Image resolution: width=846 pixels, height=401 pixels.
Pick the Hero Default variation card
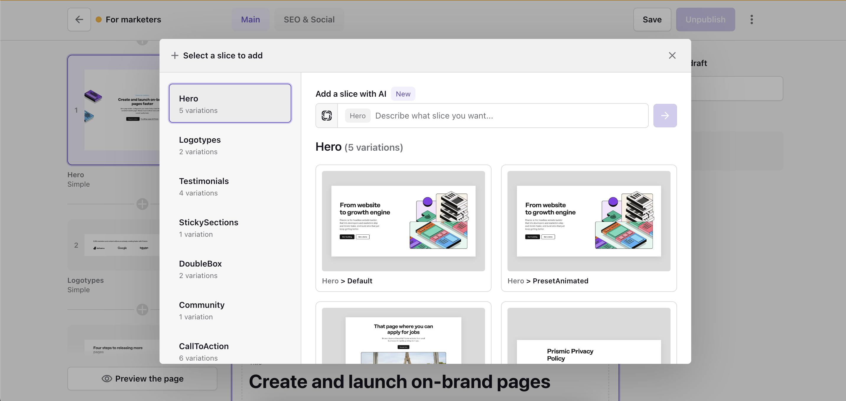[403, 228]
